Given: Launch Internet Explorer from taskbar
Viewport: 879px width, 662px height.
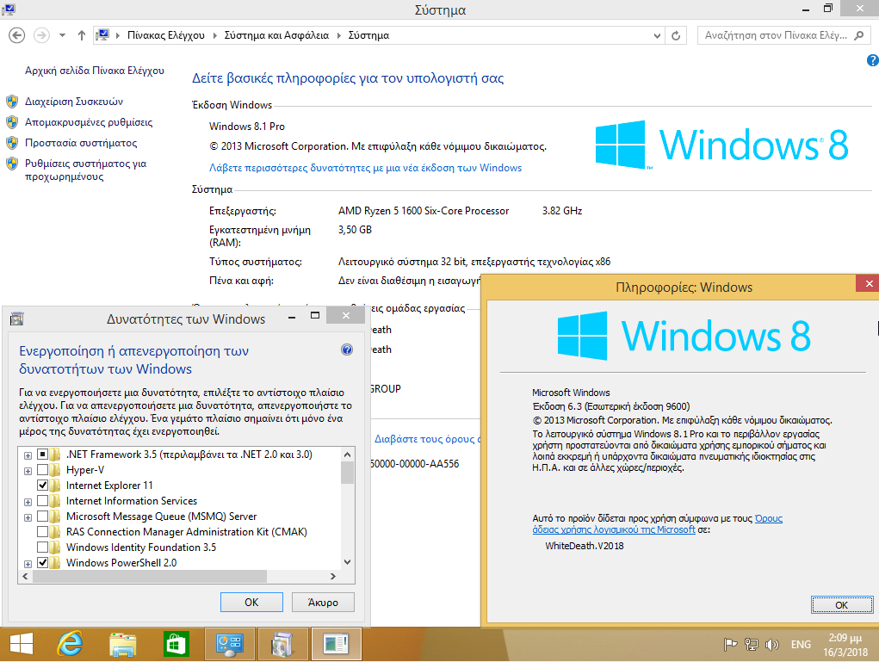Looking at the screenshot, I should 70,644.
